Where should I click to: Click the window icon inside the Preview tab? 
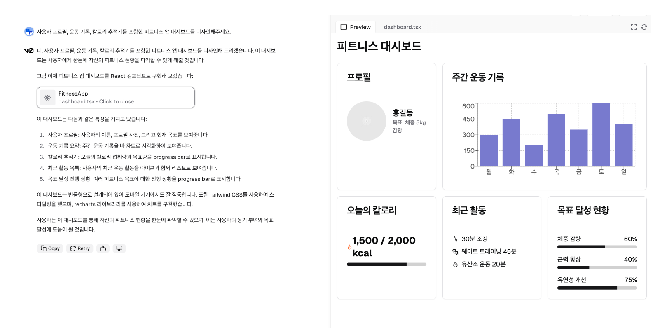(x=343, y=27)
